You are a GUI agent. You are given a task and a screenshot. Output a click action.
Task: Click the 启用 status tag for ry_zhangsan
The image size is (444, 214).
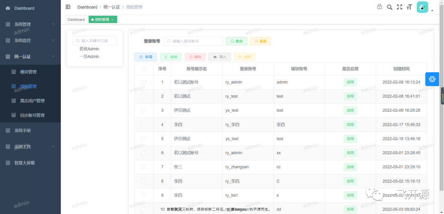(350, 167)
